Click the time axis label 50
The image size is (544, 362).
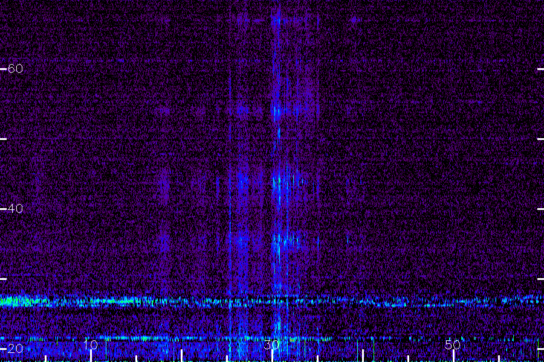[x=453, y=345]
